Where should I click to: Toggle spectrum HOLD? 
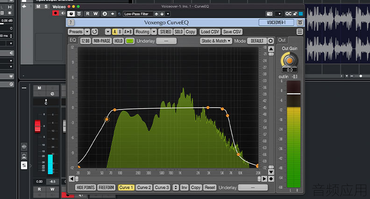click(x=119, y=41)
